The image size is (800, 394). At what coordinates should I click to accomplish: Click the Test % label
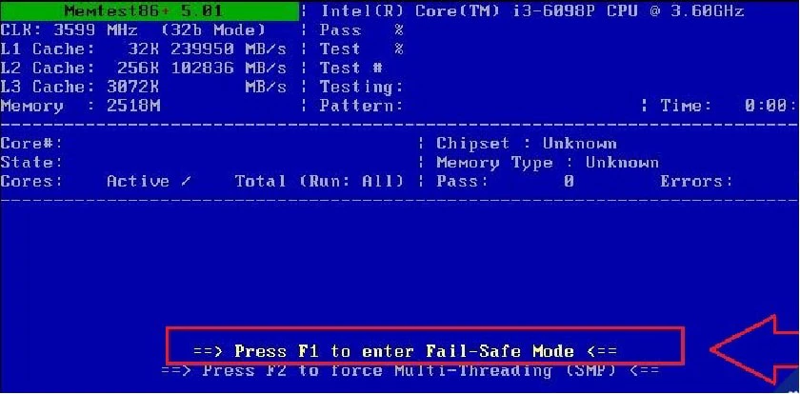362,49
